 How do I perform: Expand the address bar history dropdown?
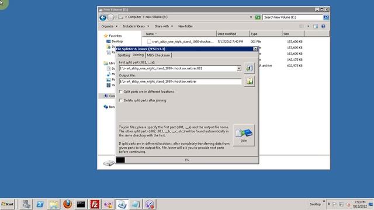pyautogui.click(x=251, y=17)
